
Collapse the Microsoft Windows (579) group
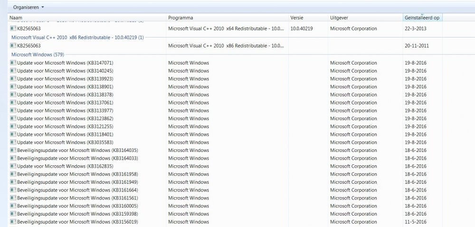[38, 55]
